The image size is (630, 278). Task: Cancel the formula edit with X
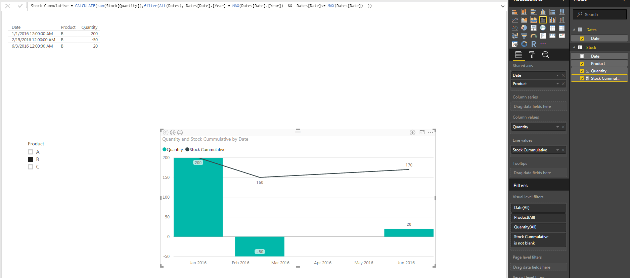8,6
